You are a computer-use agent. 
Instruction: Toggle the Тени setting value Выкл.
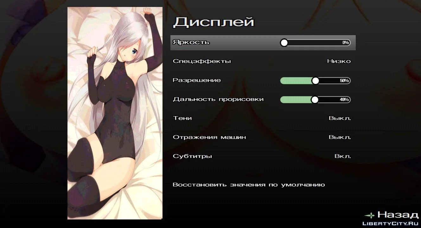point(340,118)
